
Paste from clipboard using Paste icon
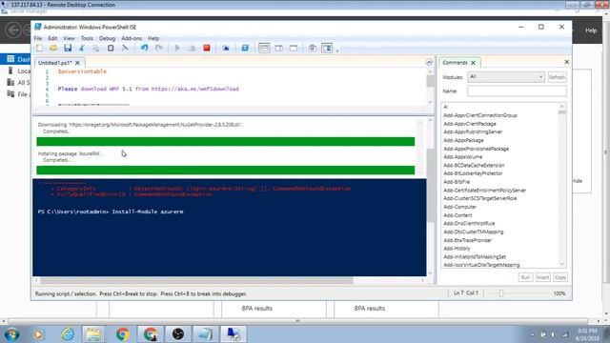111,48
